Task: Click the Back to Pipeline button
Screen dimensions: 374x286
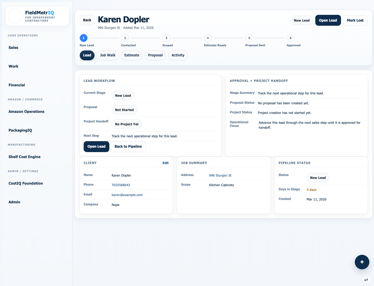Action: [x=128, y=146]
